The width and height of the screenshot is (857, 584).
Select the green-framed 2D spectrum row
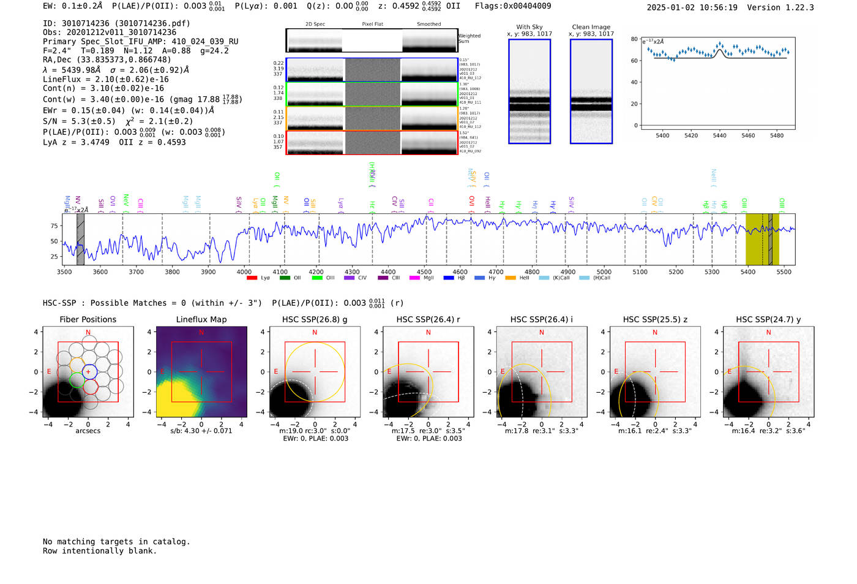(x=372, y=94)
